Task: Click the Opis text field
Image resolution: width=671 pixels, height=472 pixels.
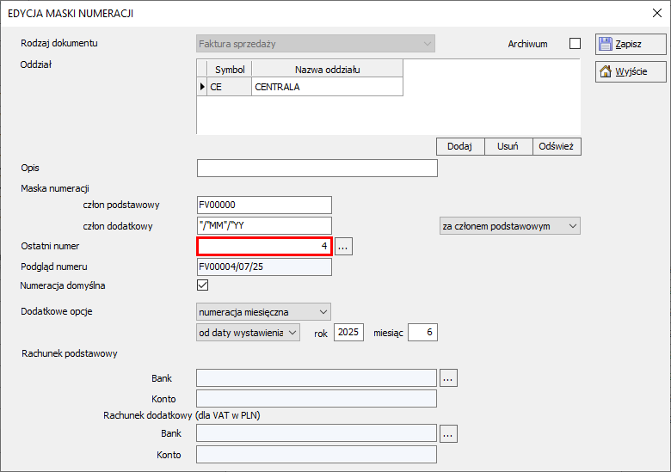Action: (317, 168)
